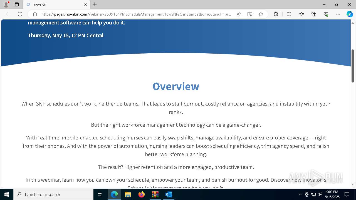Open Browser Essentials icon
This screenshot has height=200, width=356.
(x=326, y=14)
